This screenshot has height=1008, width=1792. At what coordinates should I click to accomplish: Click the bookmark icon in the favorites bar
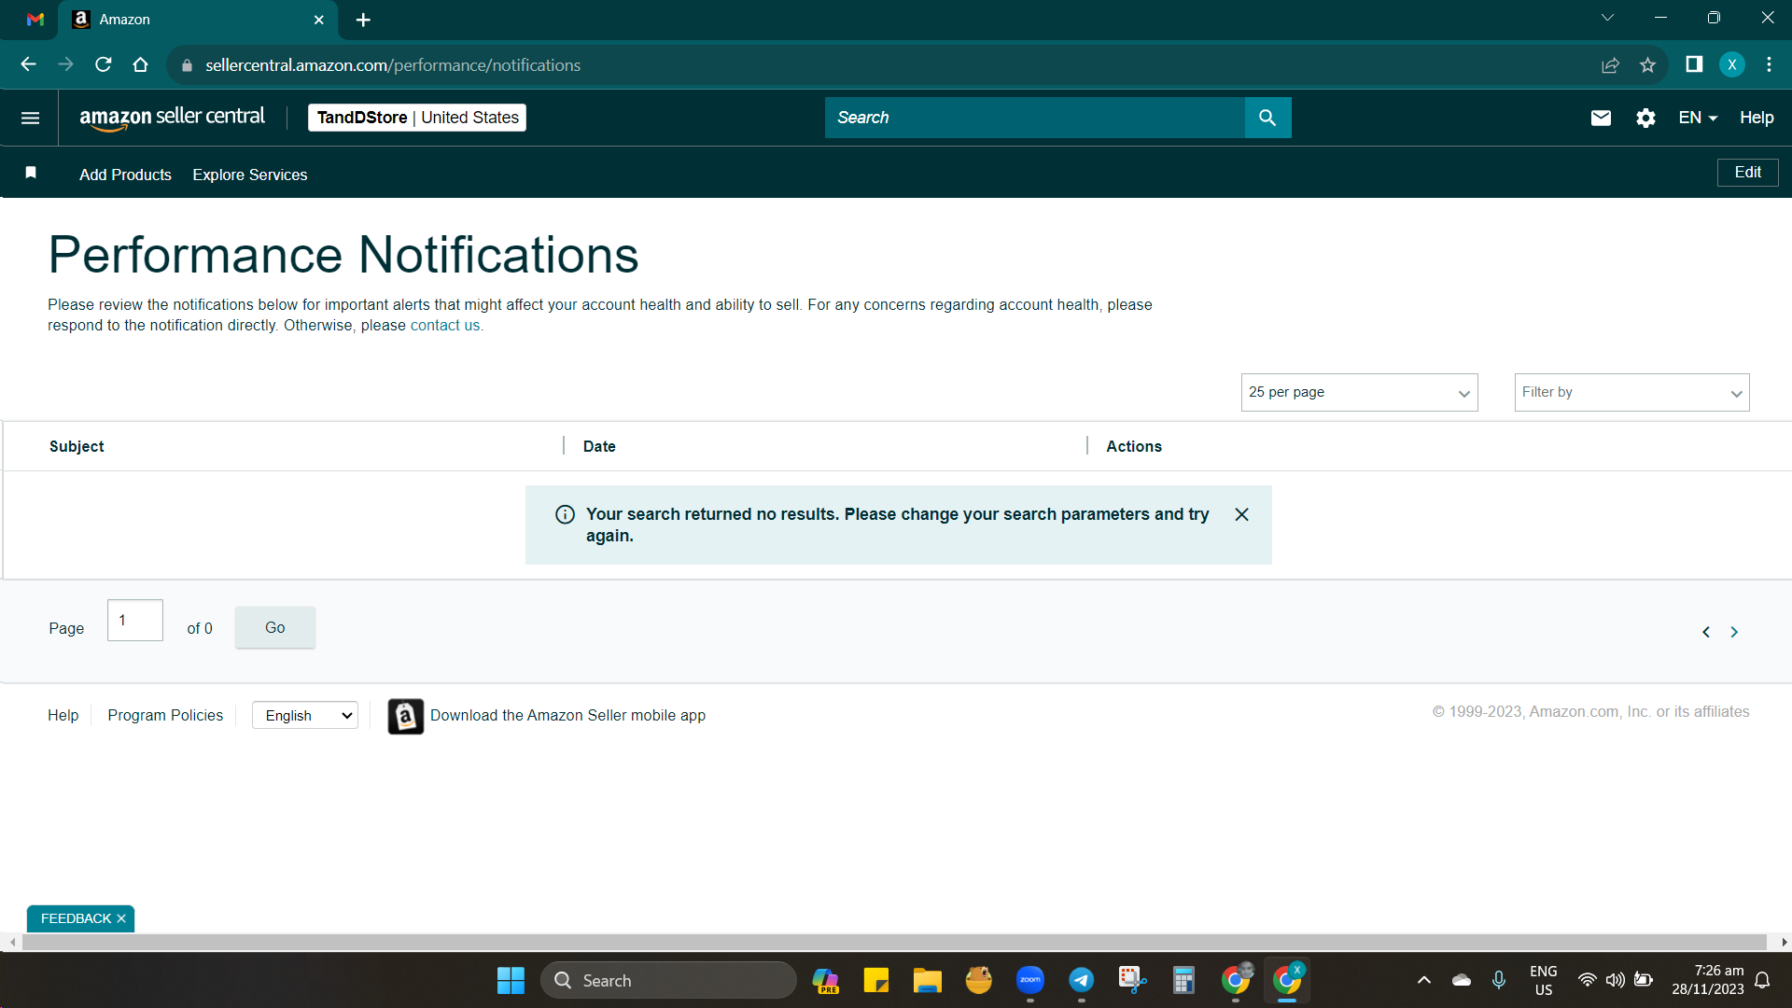[x=31, y=173]
